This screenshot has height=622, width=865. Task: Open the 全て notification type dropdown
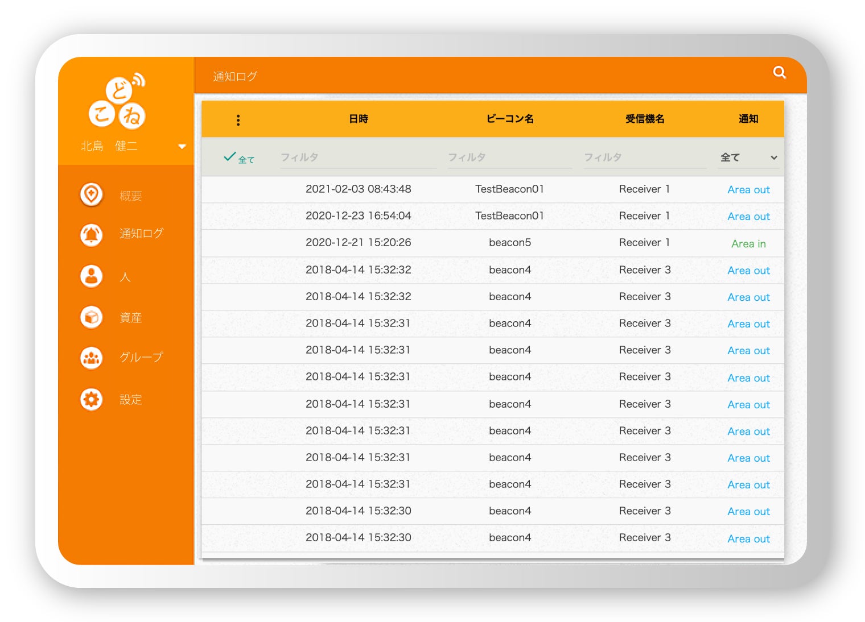click(x=748, y=157)
